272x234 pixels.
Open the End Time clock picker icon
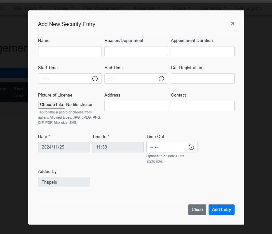click(x=161, y=79)
